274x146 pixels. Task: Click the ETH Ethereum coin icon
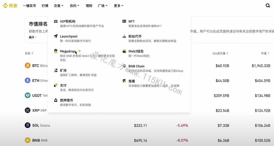click(x=28, y=80)
